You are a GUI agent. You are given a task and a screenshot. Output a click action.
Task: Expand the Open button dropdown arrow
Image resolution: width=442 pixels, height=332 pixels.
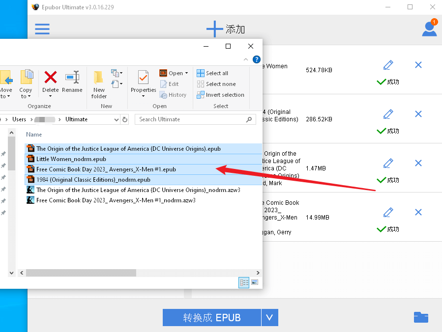click(x=187, y=73)
